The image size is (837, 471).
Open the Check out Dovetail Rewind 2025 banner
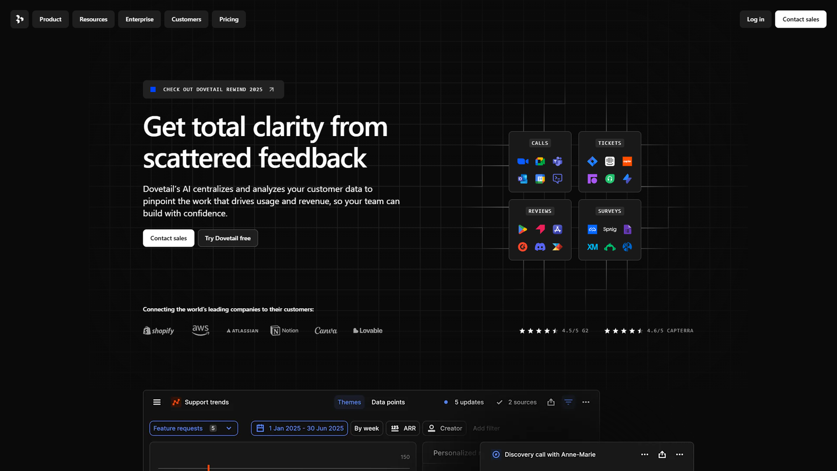(x=213, y=89)
